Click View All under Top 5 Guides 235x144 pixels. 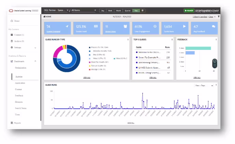coord(152,78)
